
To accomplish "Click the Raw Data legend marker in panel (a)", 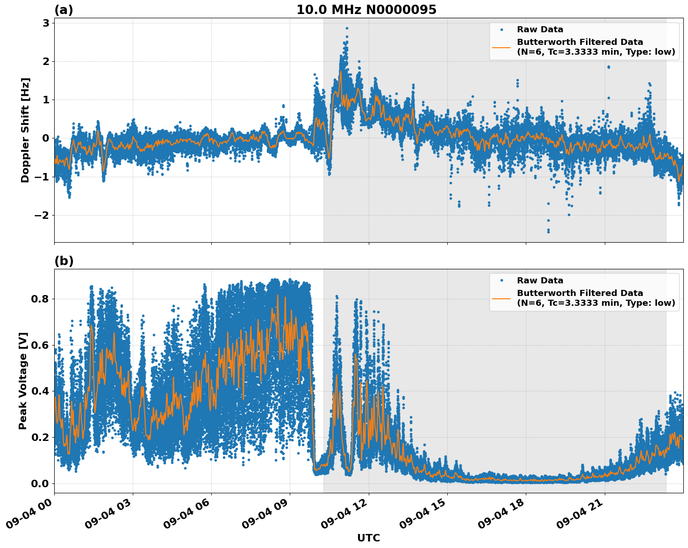I will (502, 29).
